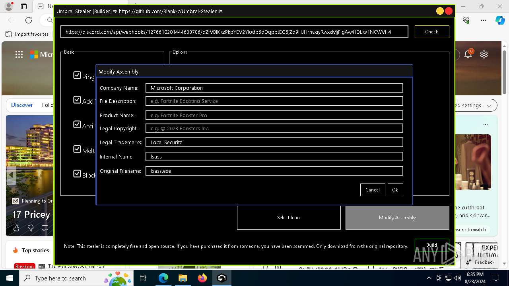
Task: Click the Product Name field
Action: 274,115
